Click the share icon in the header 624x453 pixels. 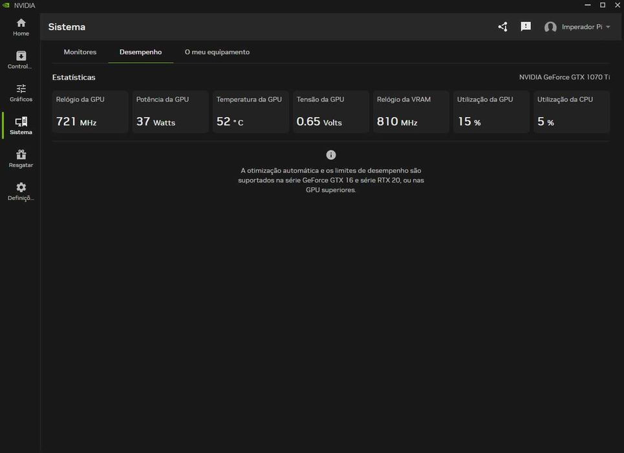click(503, 27)
